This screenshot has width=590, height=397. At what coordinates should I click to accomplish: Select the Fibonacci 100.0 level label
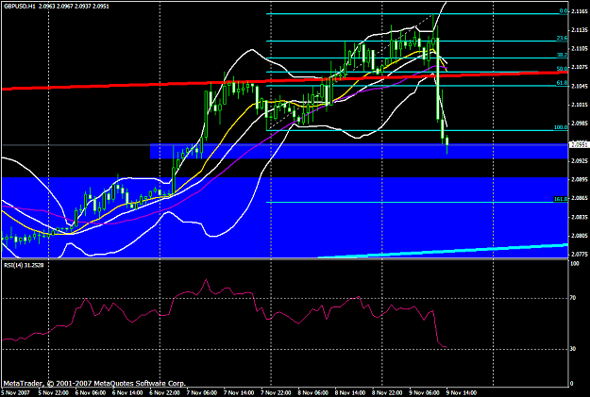pyautogui.click(x=561, y=127)
